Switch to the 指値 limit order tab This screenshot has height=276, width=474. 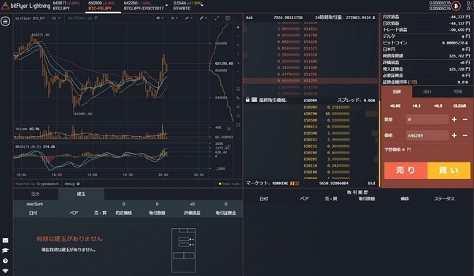point(397,92)
